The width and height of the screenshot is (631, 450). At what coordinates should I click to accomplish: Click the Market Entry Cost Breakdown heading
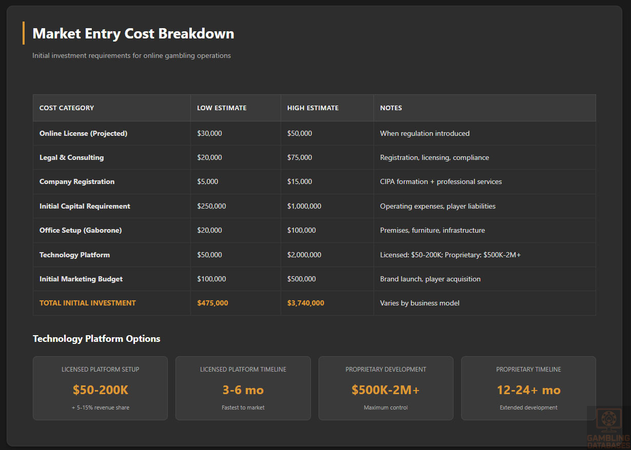point(133,34)
